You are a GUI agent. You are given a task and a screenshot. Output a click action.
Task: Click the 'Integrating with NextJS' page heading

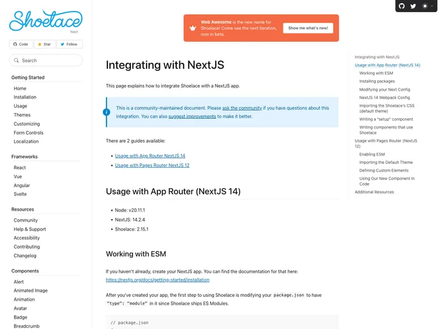point(165,65)
